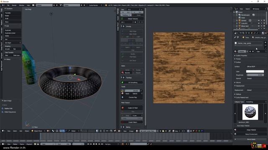Delete the current scene using the X icon
This screenshot has height=150, width=268.
click(84, 5)
